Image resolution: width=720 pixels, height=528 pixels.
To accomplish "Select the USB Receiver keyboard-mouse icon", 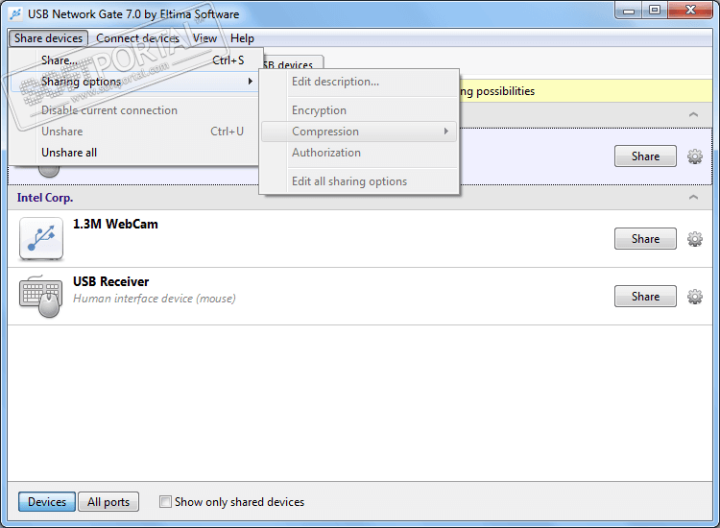I will coord(41,296).
